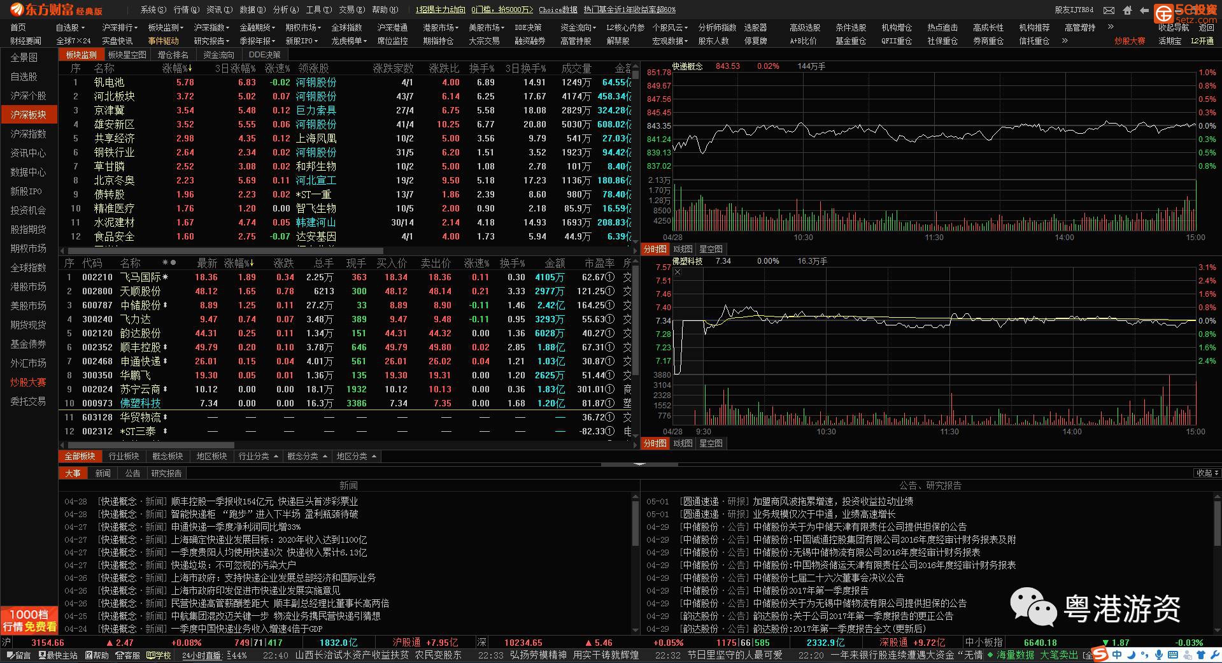
Task: Open 公告 tab in news panel
Action: click(132, 473)
